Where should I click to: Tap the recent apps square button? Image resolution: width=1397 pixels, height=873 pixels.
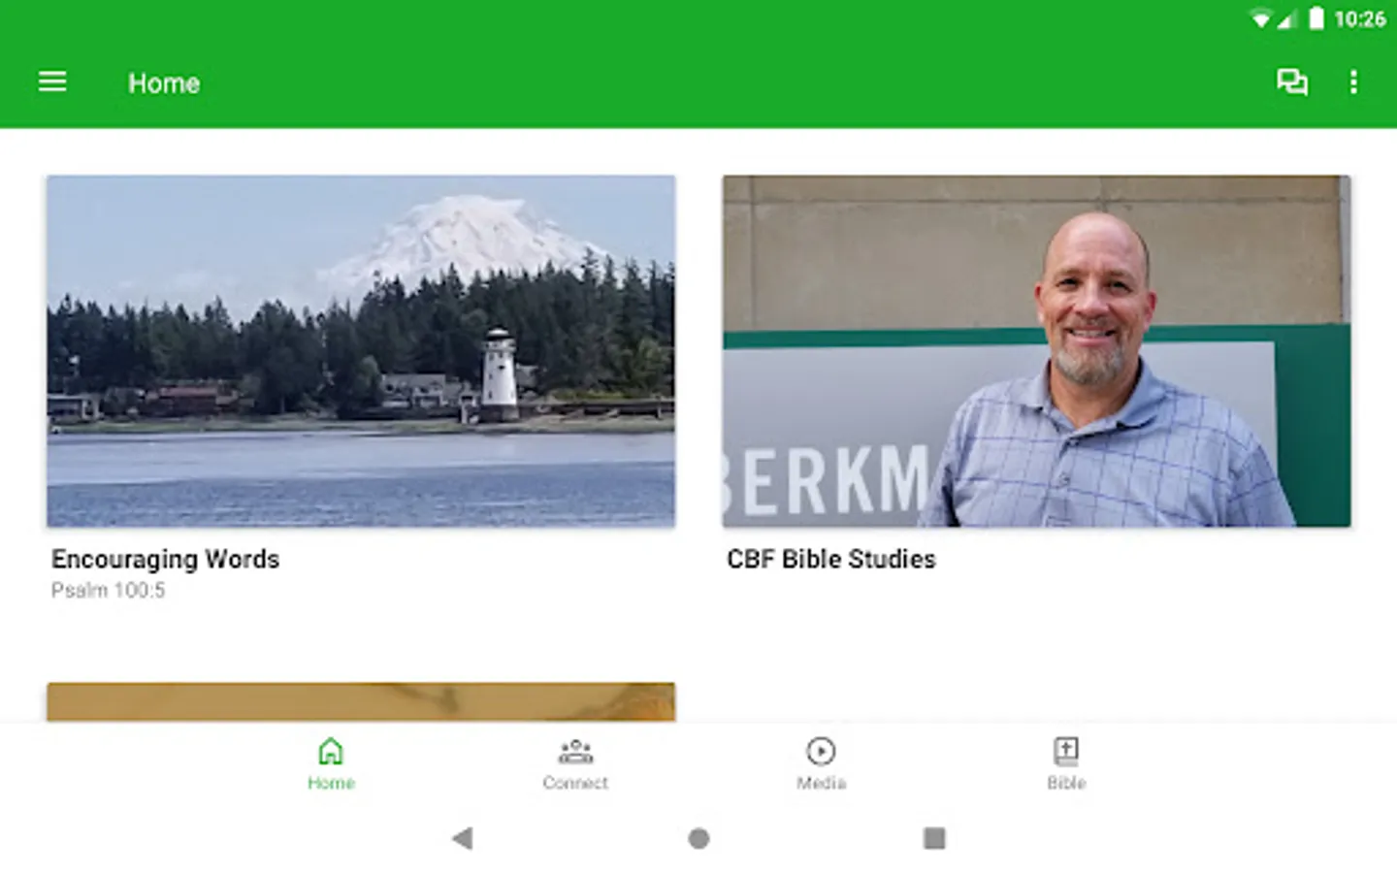point(934,838)
